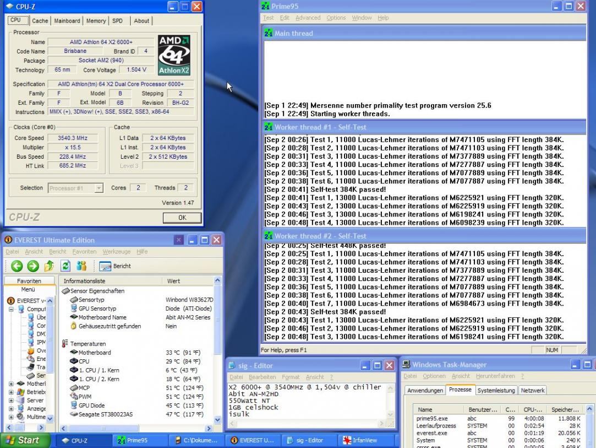596x448 pixels.
Task: Activate sig - Editor from the taskbar
Action: (x=309, y=440)
